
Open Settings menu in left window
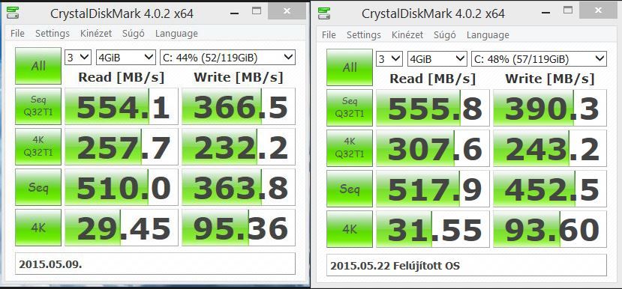53,34
